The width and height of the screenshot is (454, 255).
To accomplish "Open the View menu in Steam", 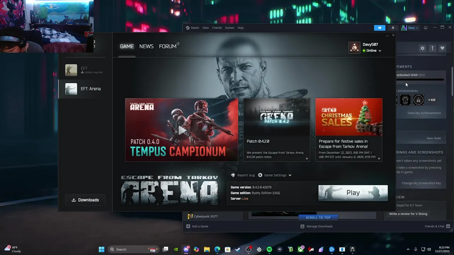I will click(x=206, y=28).
